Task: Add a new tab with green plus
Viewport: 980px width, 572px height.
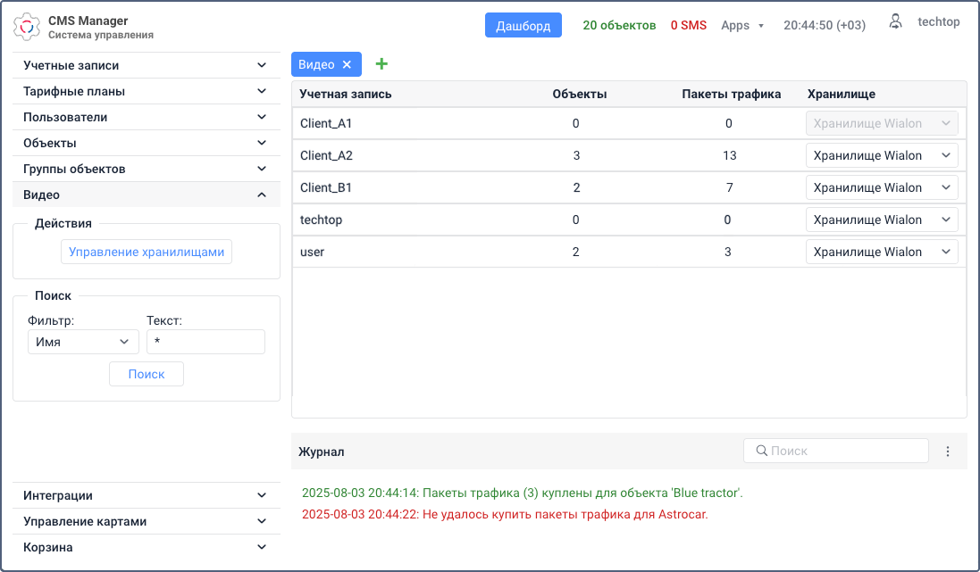Action: click(381, 64)
